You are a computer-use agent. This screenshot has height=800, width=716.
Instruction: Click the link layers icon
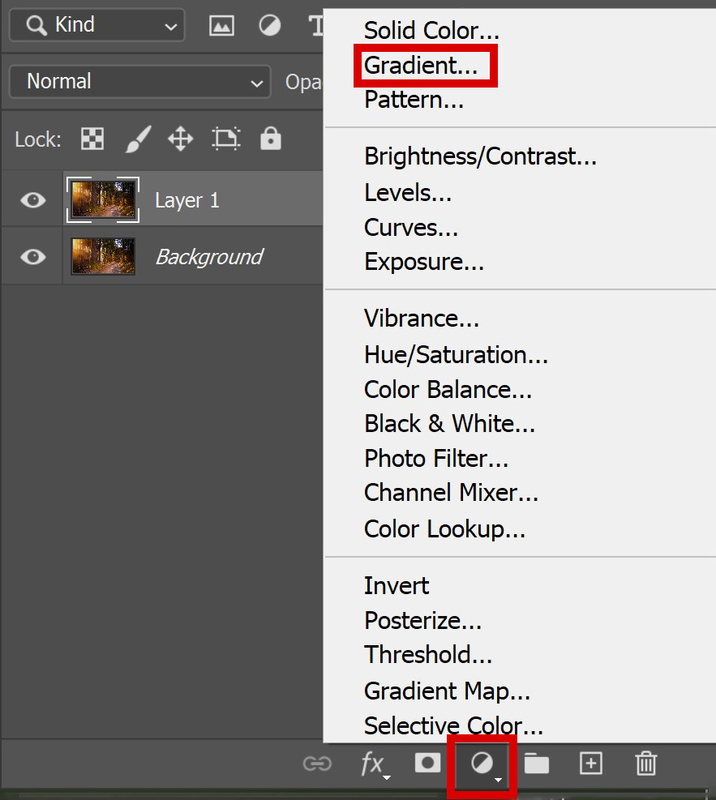point(317,764)
